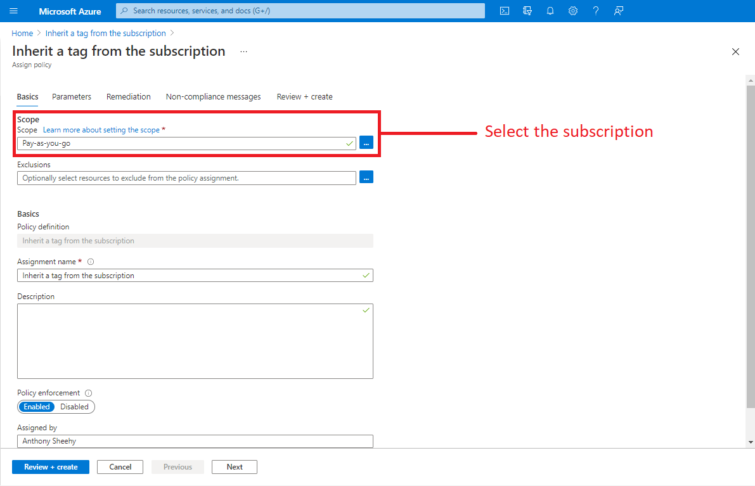Show notifications bell panel
Screen dimensions: 755x486
pyautogui.click(x=550, y=11)
